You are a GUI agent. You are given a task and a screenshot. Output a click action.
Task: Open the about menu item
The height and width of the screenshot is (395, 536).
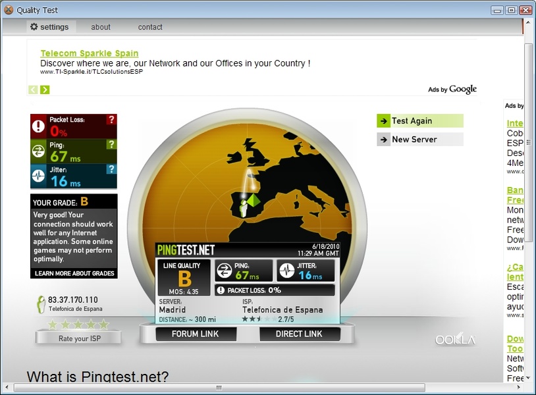pyautogui.click(x=101, y=27)
